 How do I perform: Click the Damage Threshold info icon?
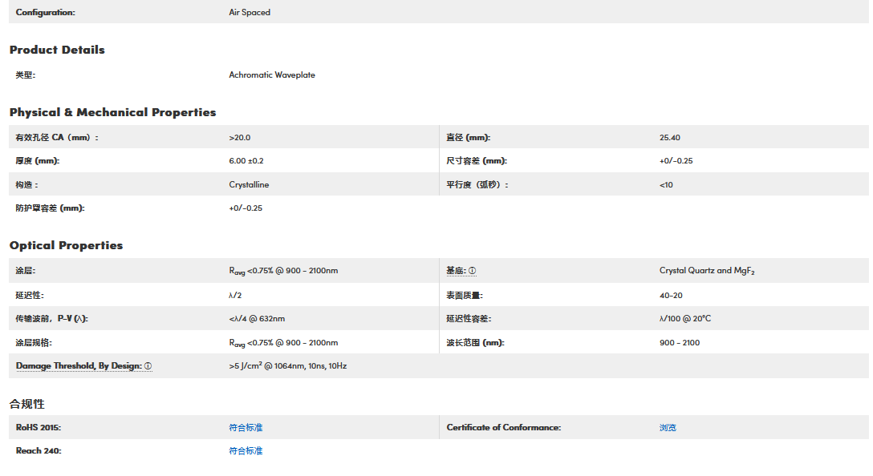pos(148,366)
